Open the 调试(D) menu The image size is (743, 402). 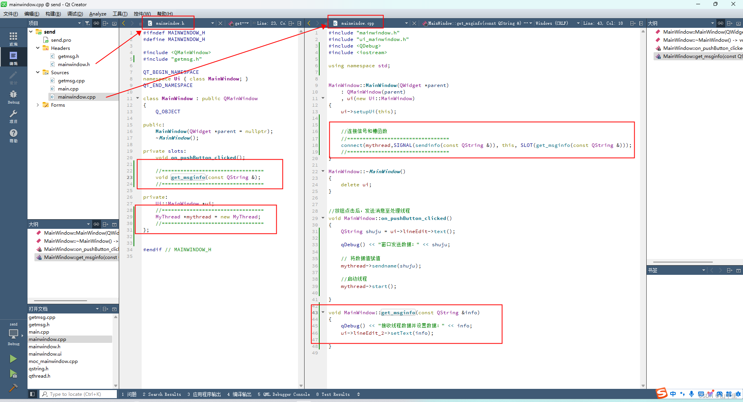[x=75, y=14]
